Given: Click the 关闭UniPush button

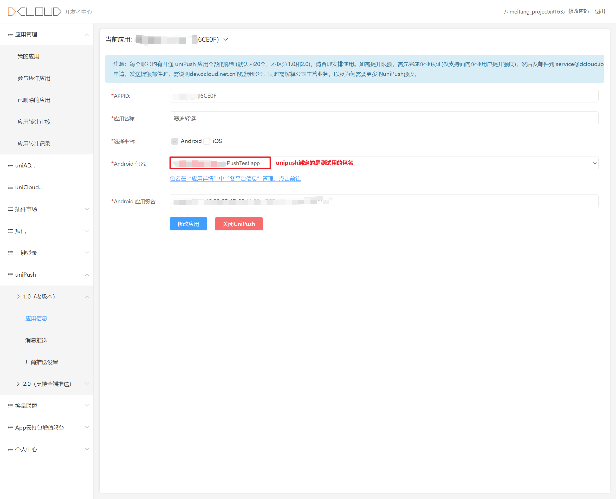Looking at the screenshot, I should click(239, 224).
